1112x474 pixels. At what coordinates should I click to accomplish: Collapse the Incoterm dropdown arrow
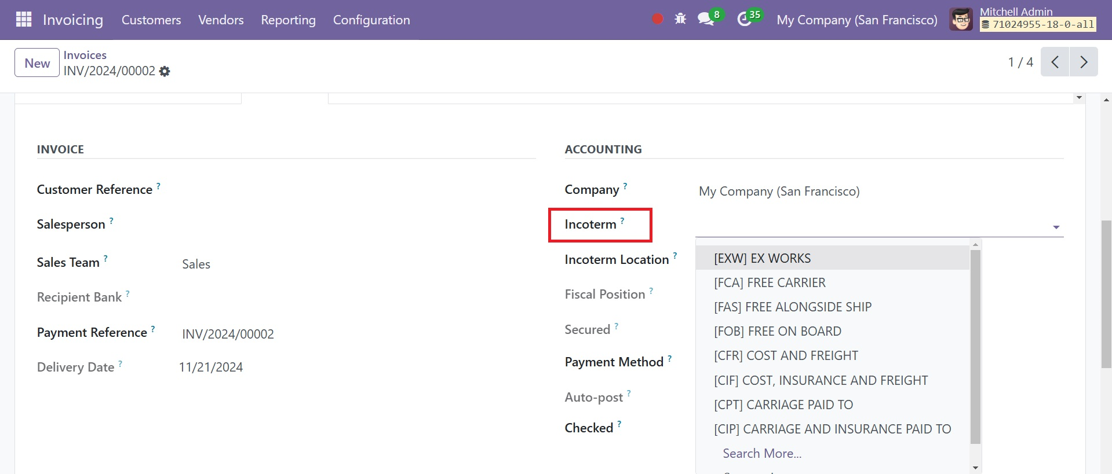click(x=1056, y=227)
